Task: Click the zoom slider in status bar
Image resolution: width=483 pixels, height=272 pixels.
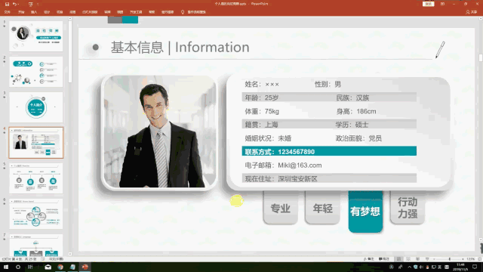Action: 448,259
